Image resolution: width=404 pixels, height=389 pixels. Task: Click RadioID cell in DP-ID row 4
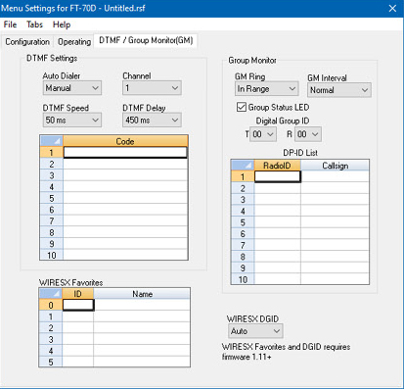click(277, 211)
